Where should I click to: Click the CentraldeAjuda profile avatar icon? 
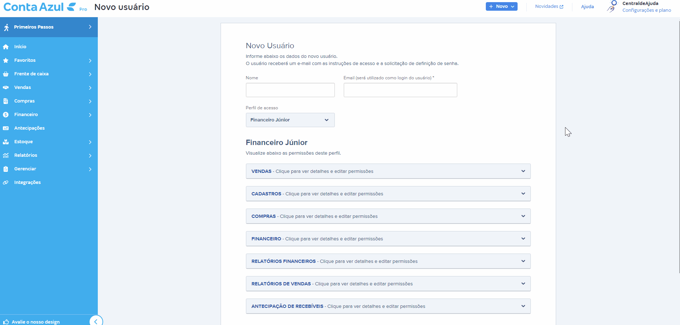click(612, 6)
